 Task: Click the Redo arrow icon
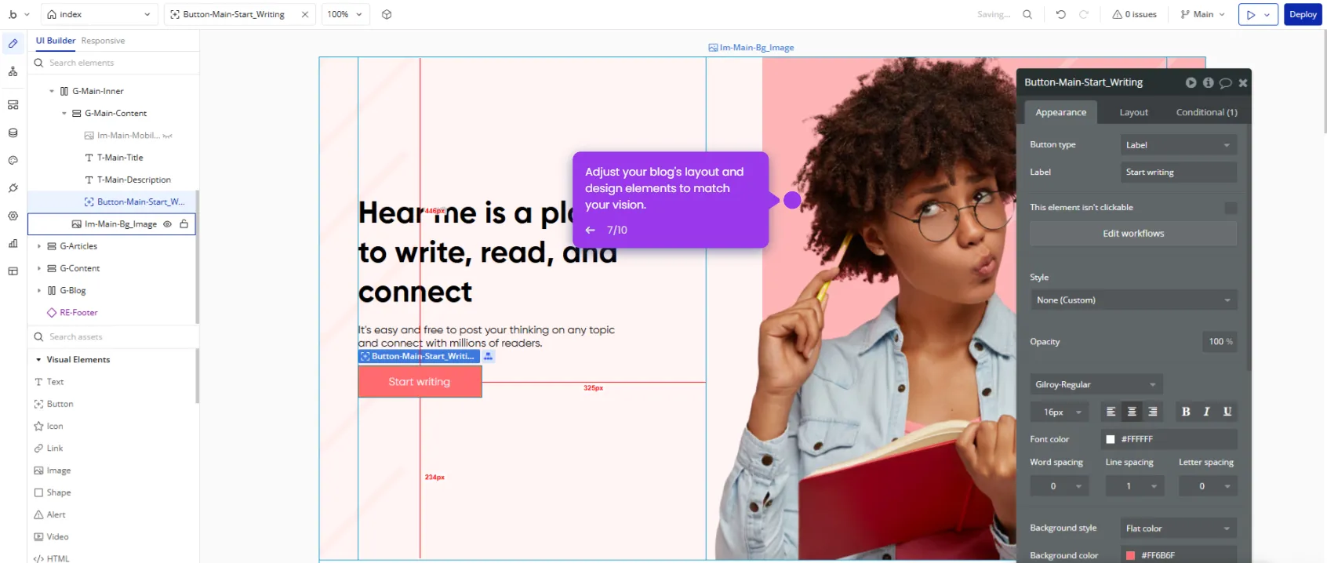[x=1084, y=14]
